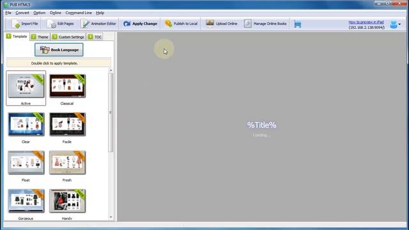Open the Help menu

100,13
